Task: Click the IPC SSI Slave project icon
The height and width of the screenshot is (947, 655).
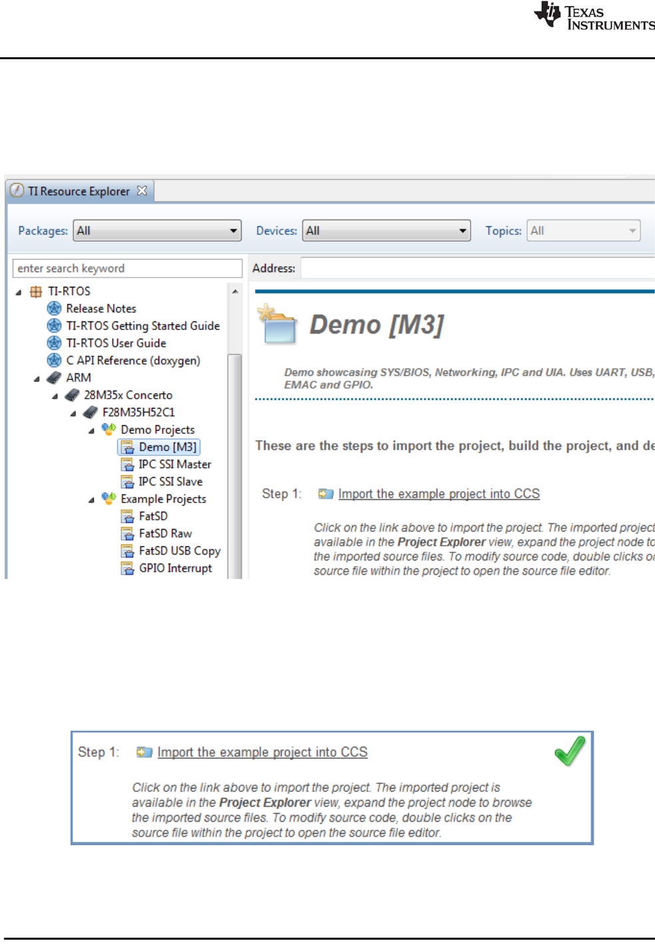Action: (x=127, y=482)
